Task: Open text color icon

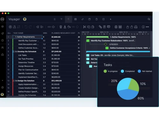Action: click(65, 27)
